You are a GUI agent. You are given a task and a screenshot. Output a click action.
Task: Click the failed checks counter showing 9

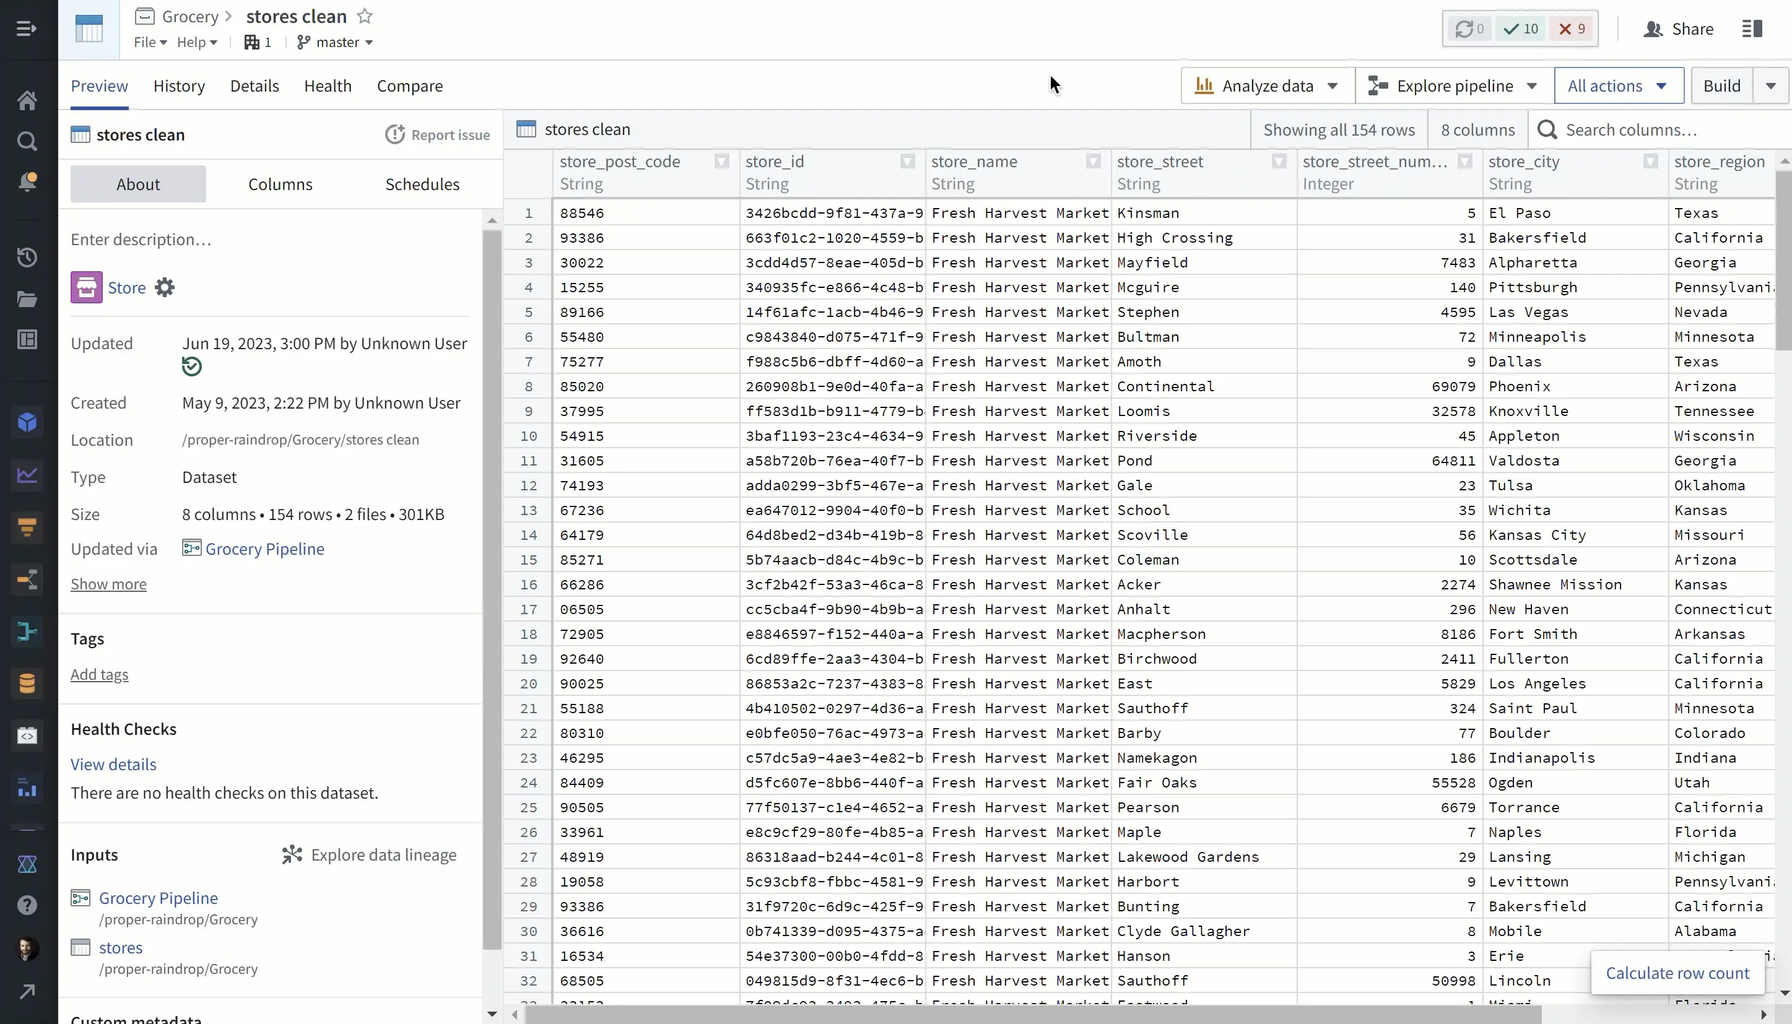(x=1572, y=29)
